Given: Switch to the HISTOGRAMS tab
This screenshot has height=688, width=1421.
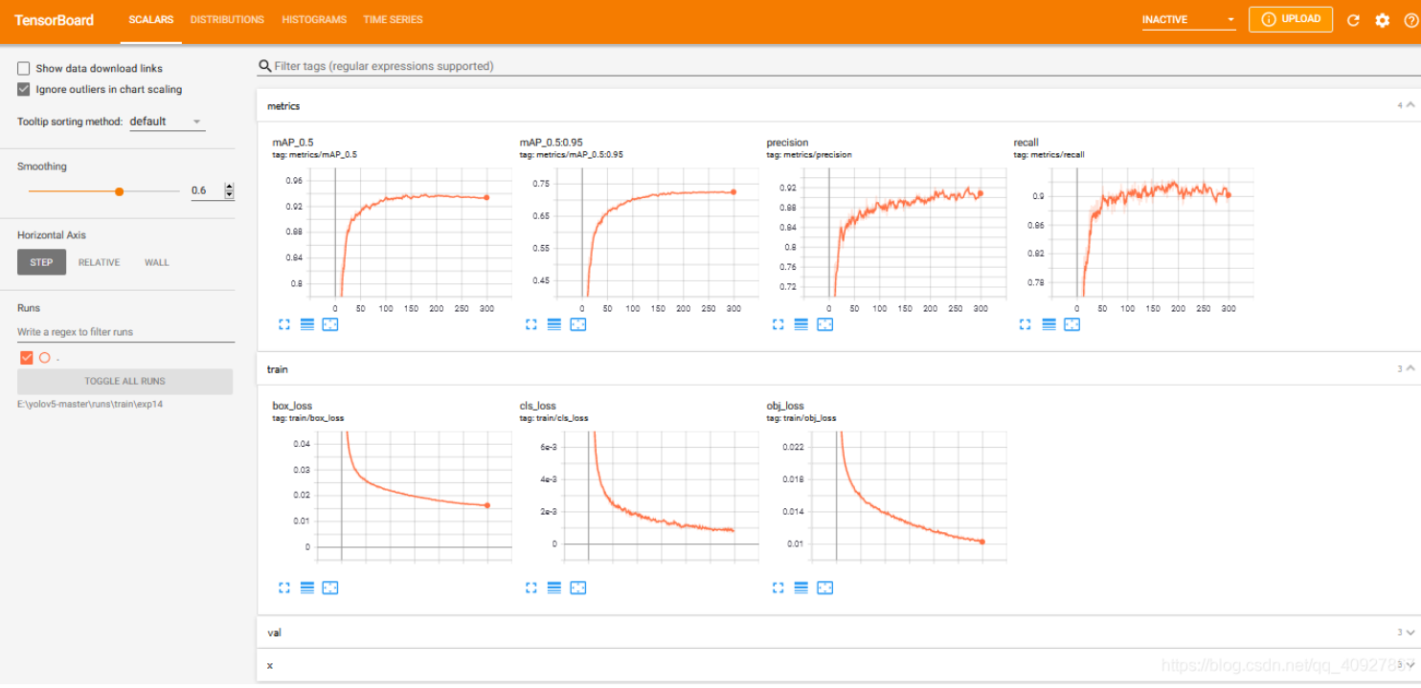Looking at the screenshot, I should 314,20.
